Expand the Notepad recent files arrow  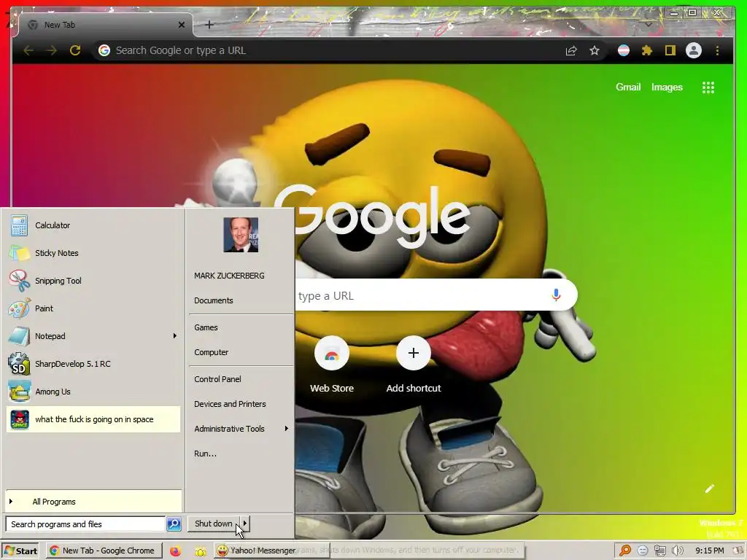click(x=175, y=335)
